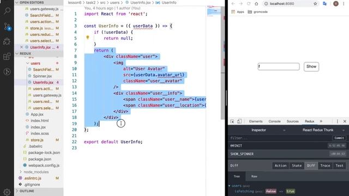The width and height of the screenshot is (349, 196).
Task: Bookmark this page with the star icon
Action: 315,4
